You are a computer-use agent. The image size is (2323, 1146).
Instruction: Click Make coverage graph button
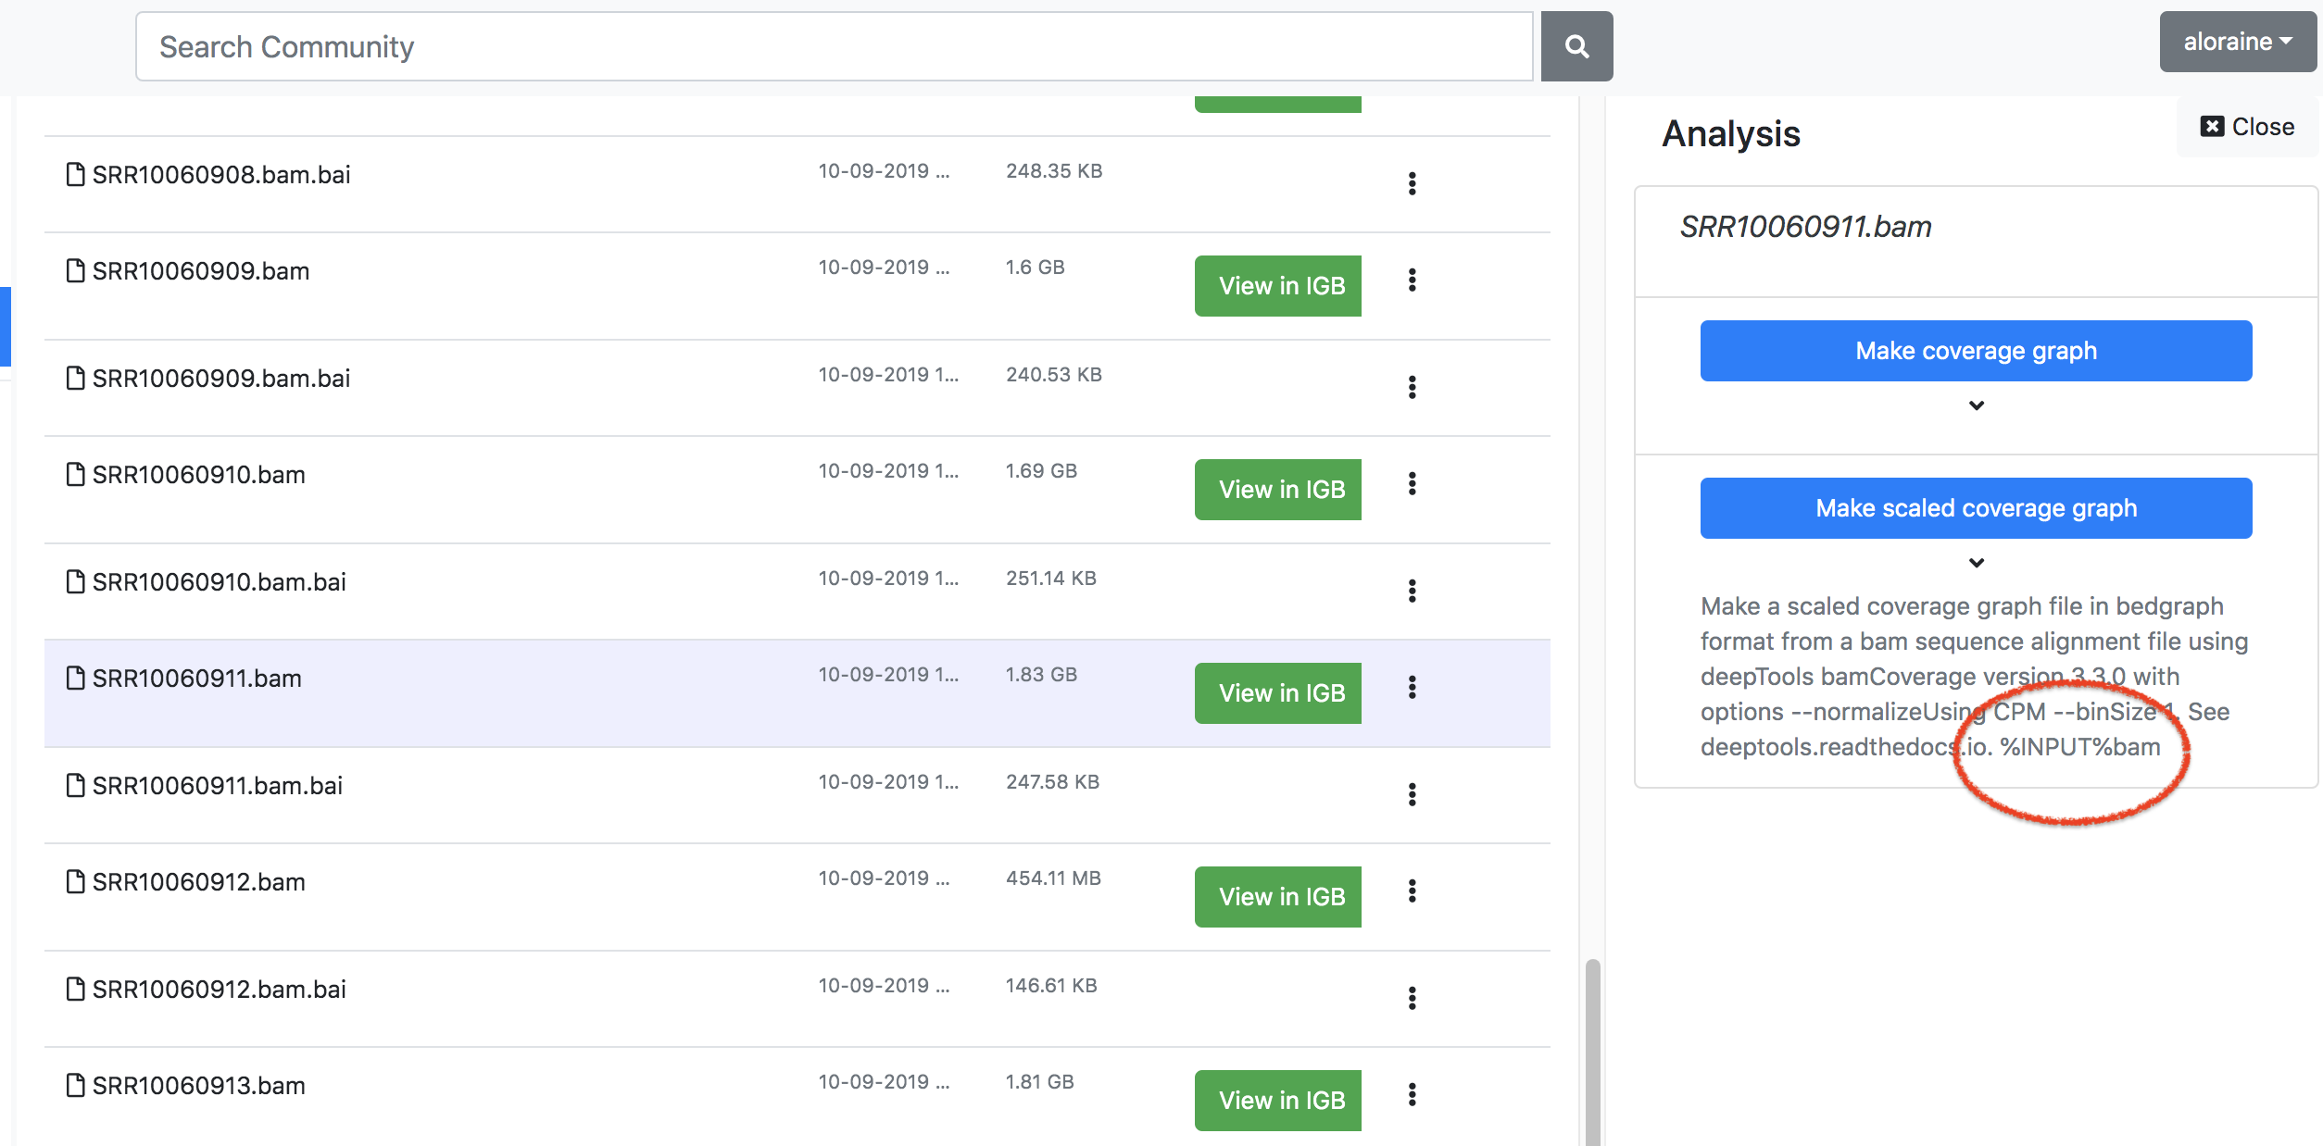pyautogui.click(x=1976, y=351)
